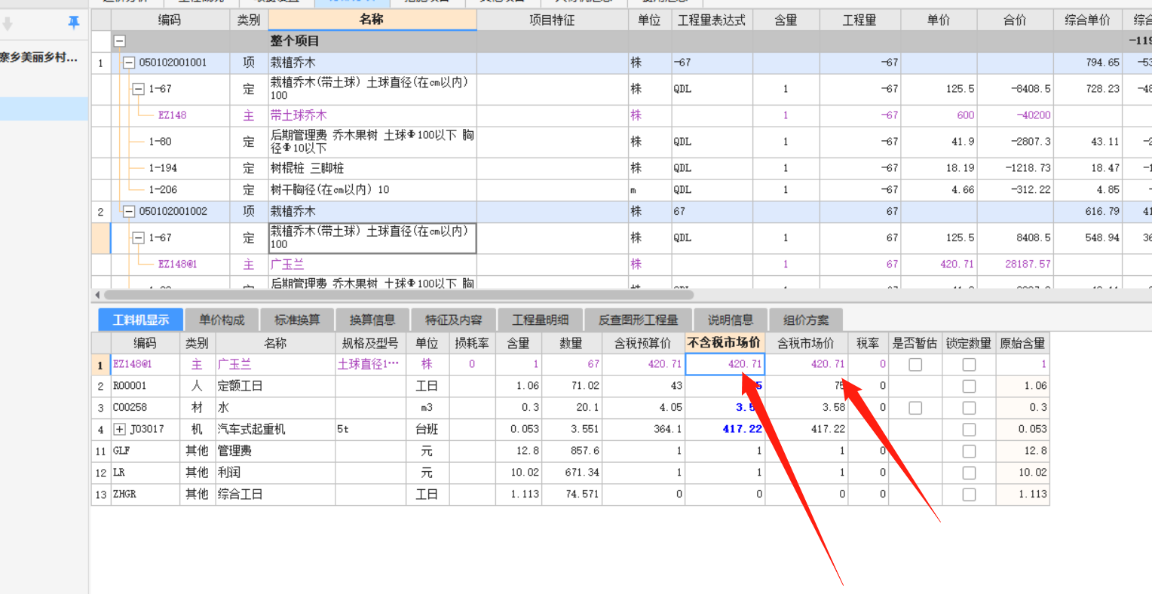
Task: Open the 说明信息 tab
Action: [x=730, y=320]
